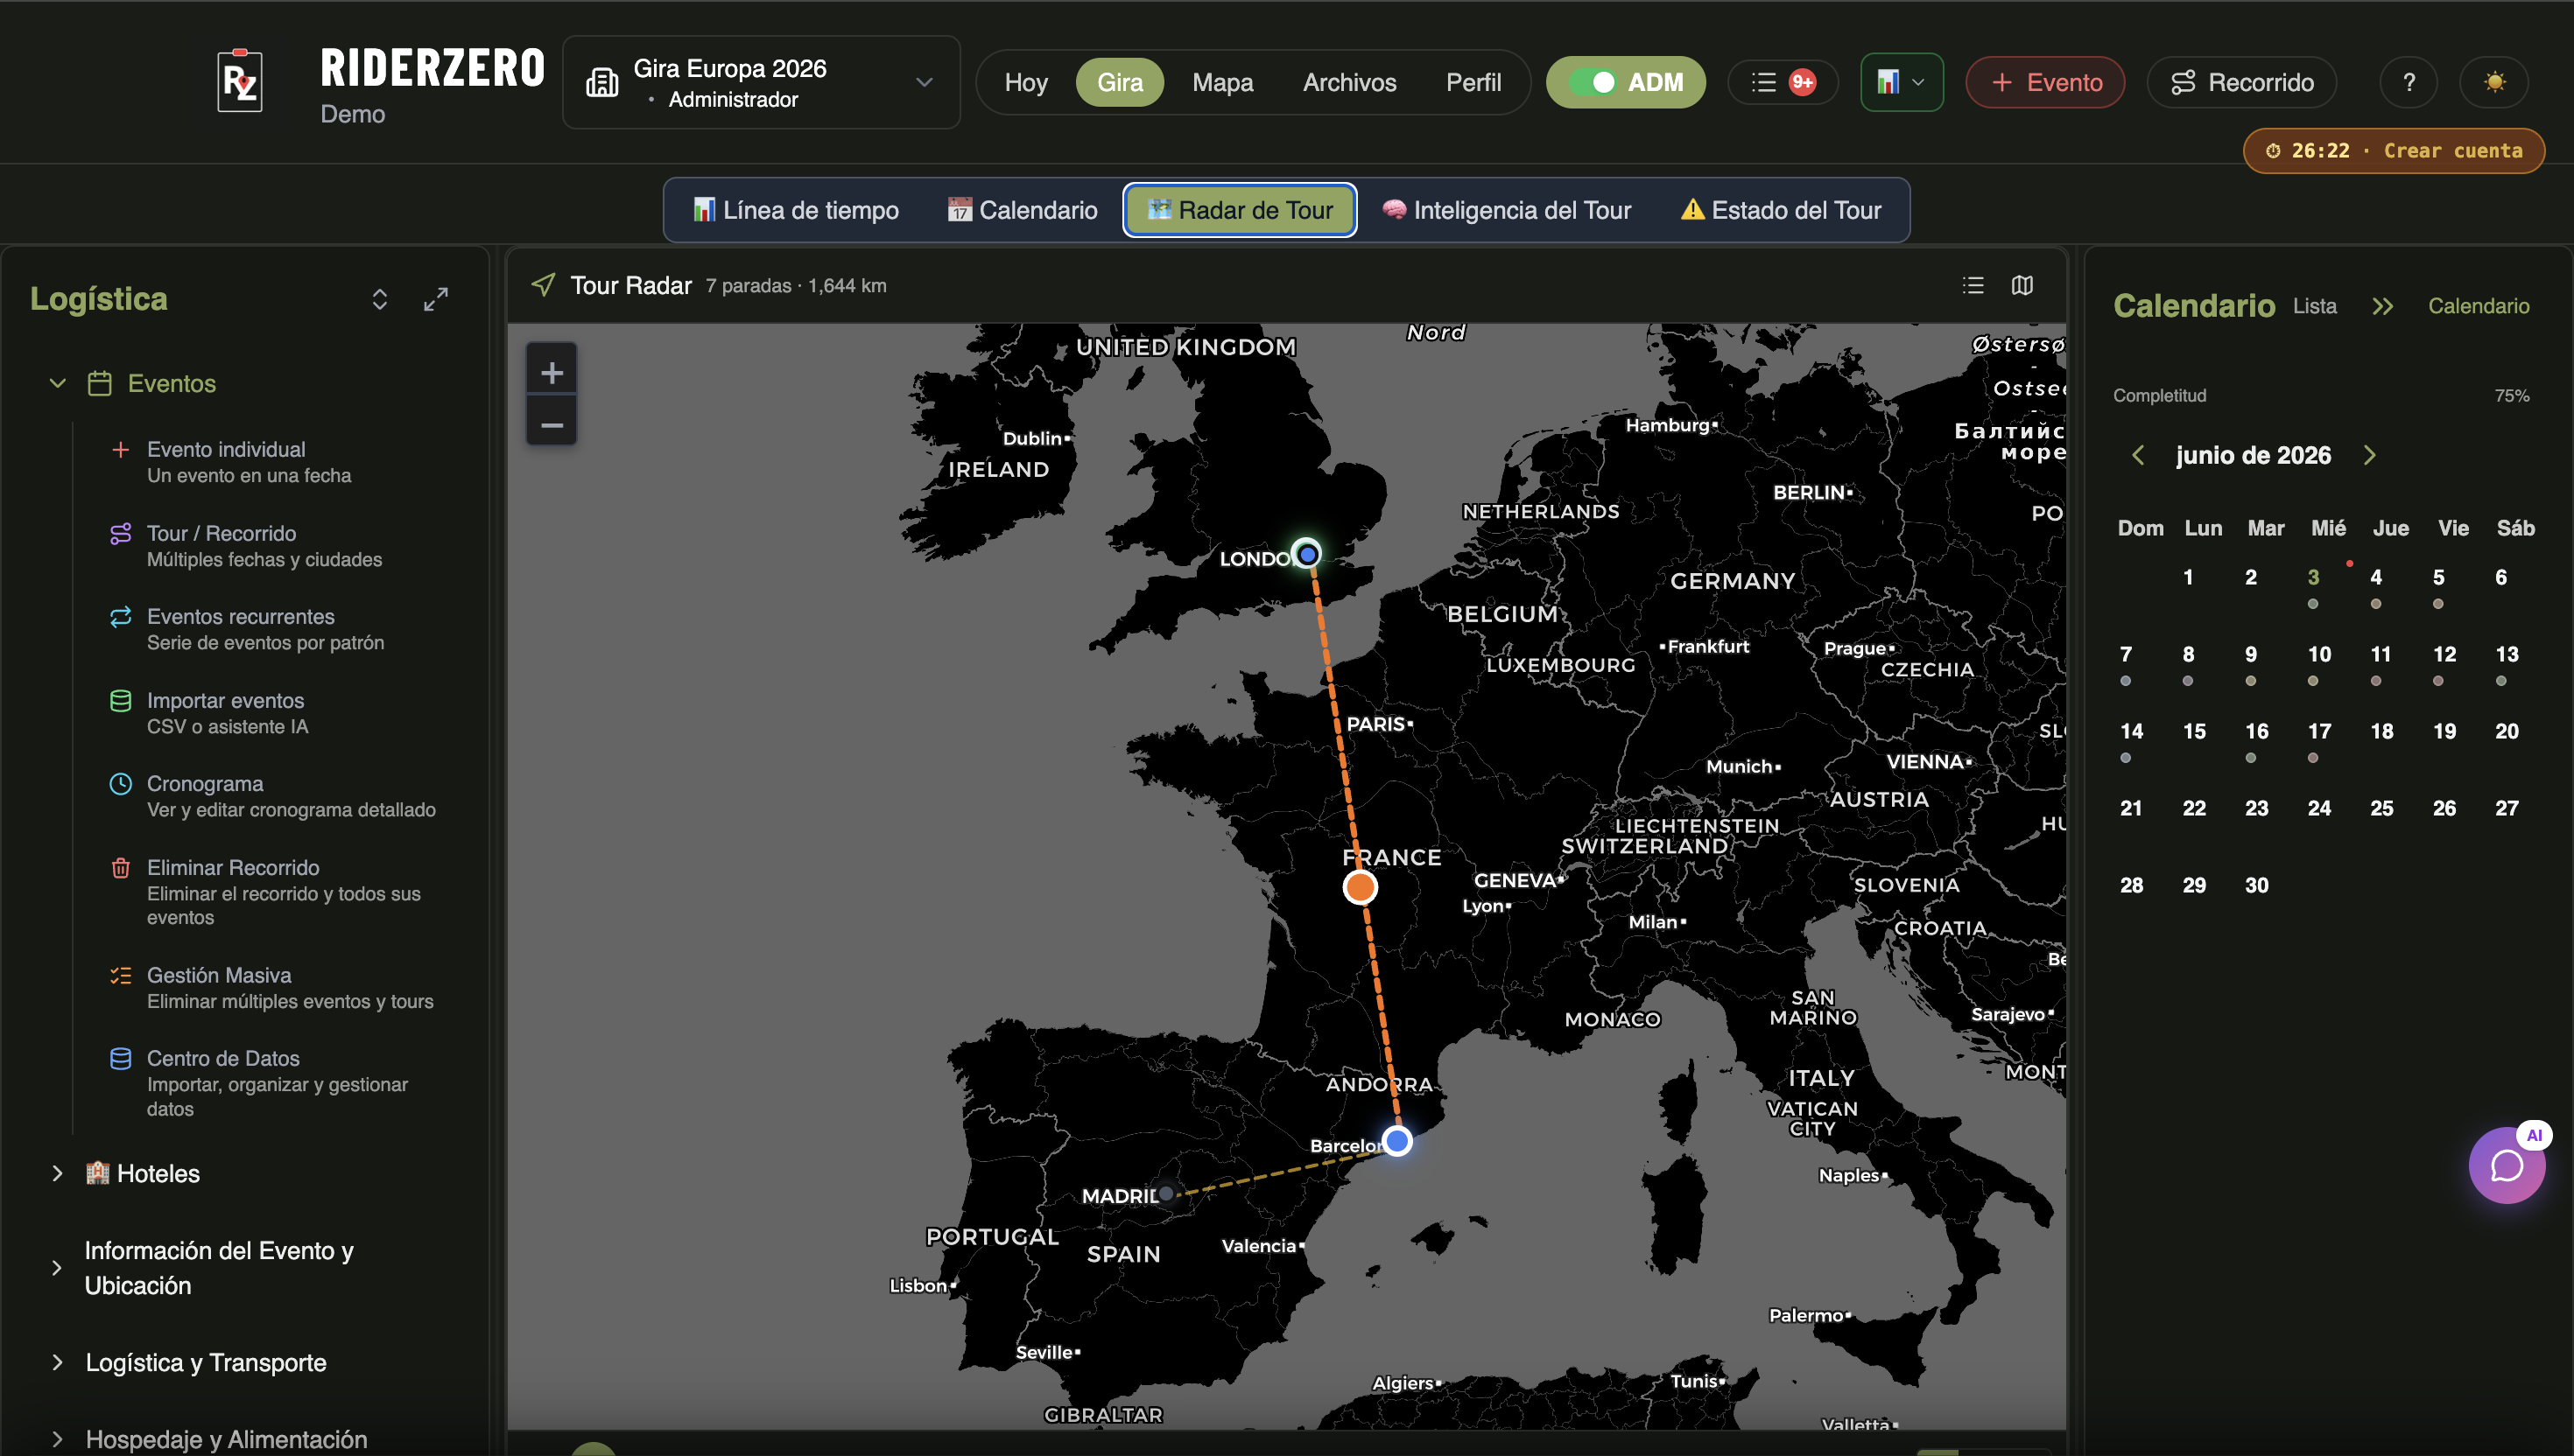Click the Evento individual plus icon
This screenshot has width=2574, height=1456.
(120, 450)
